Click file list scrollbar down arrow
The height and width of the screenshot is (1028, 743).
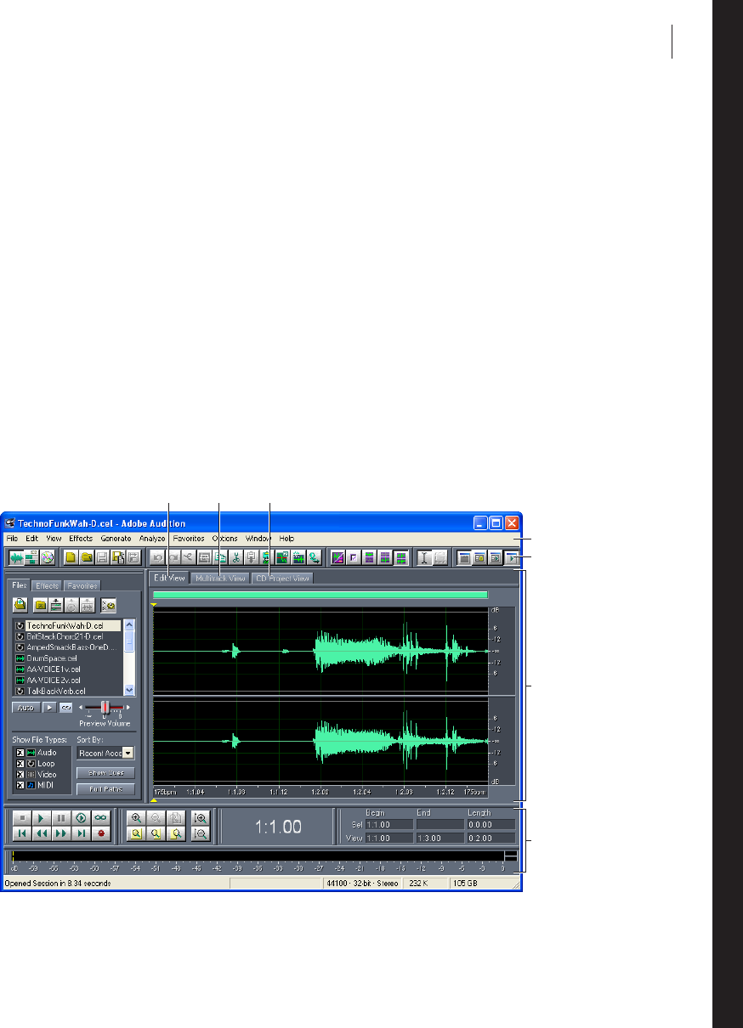[129, 691]
